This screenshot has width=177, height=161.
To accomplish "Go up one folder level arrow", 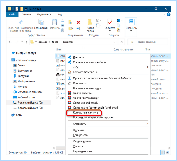I will pos(27,42).
